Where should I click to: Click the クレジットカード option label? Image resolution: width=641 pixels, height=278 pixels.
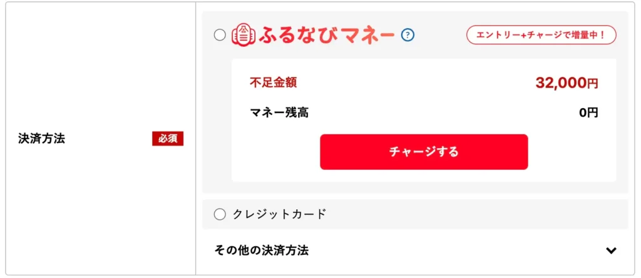[279, 214]
